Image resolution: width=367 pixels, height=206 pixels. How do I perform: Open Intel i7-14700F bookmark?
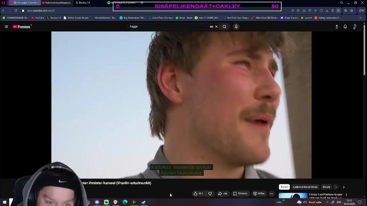pos(207,18)
